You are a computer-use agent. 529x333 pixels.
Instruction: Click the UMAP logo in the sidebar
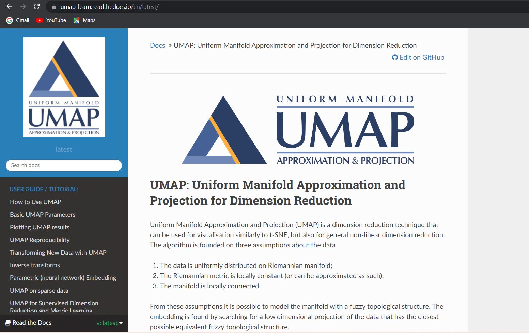coord(64,87)
